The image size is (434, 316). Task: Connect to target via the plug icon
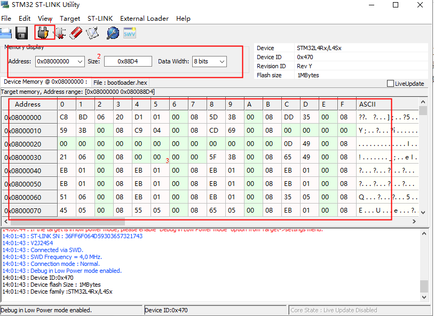pos(45,33)
